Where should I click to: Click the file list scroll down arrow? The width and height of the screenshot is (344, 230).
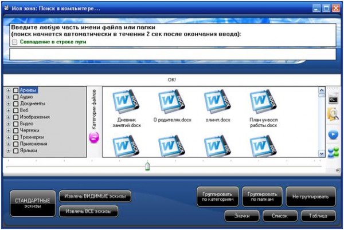322,154
